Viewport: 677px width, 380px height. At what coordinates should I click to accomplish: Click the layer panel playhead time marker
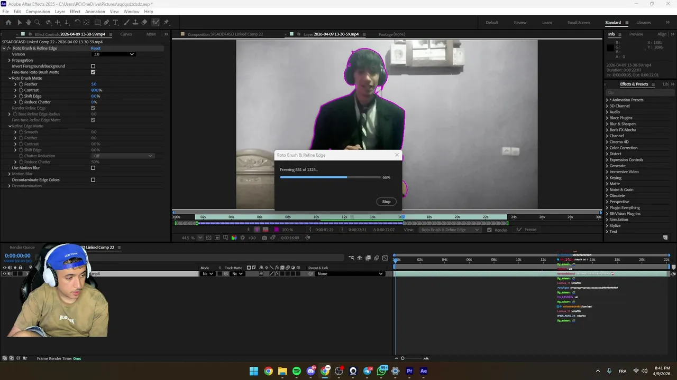(x=402, y=217)
